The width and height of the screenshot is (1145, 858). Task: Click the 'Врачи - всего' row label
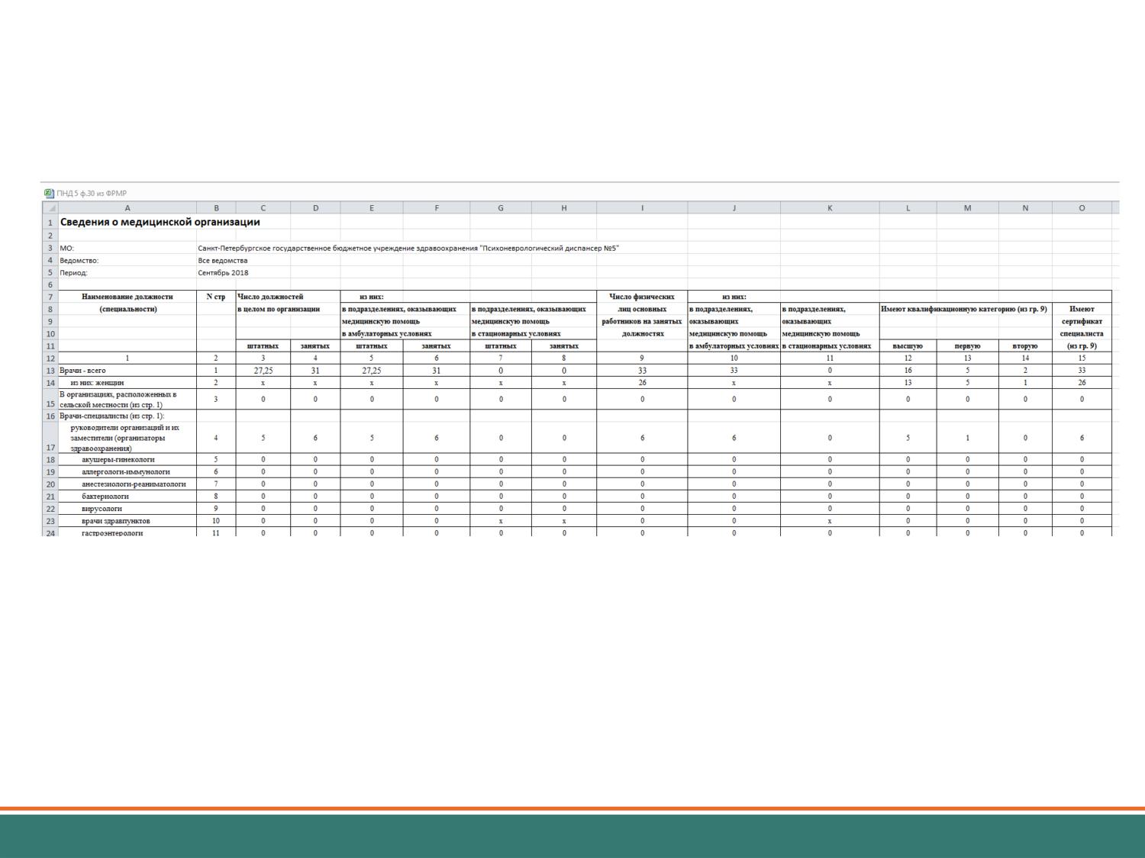[x=83, y=371]
